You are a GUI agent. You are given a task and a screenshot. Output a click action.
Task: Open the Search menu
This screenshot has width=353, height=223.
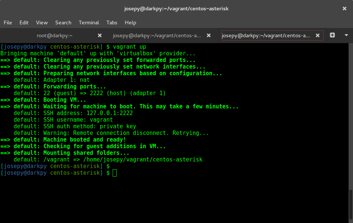[63, 22]
